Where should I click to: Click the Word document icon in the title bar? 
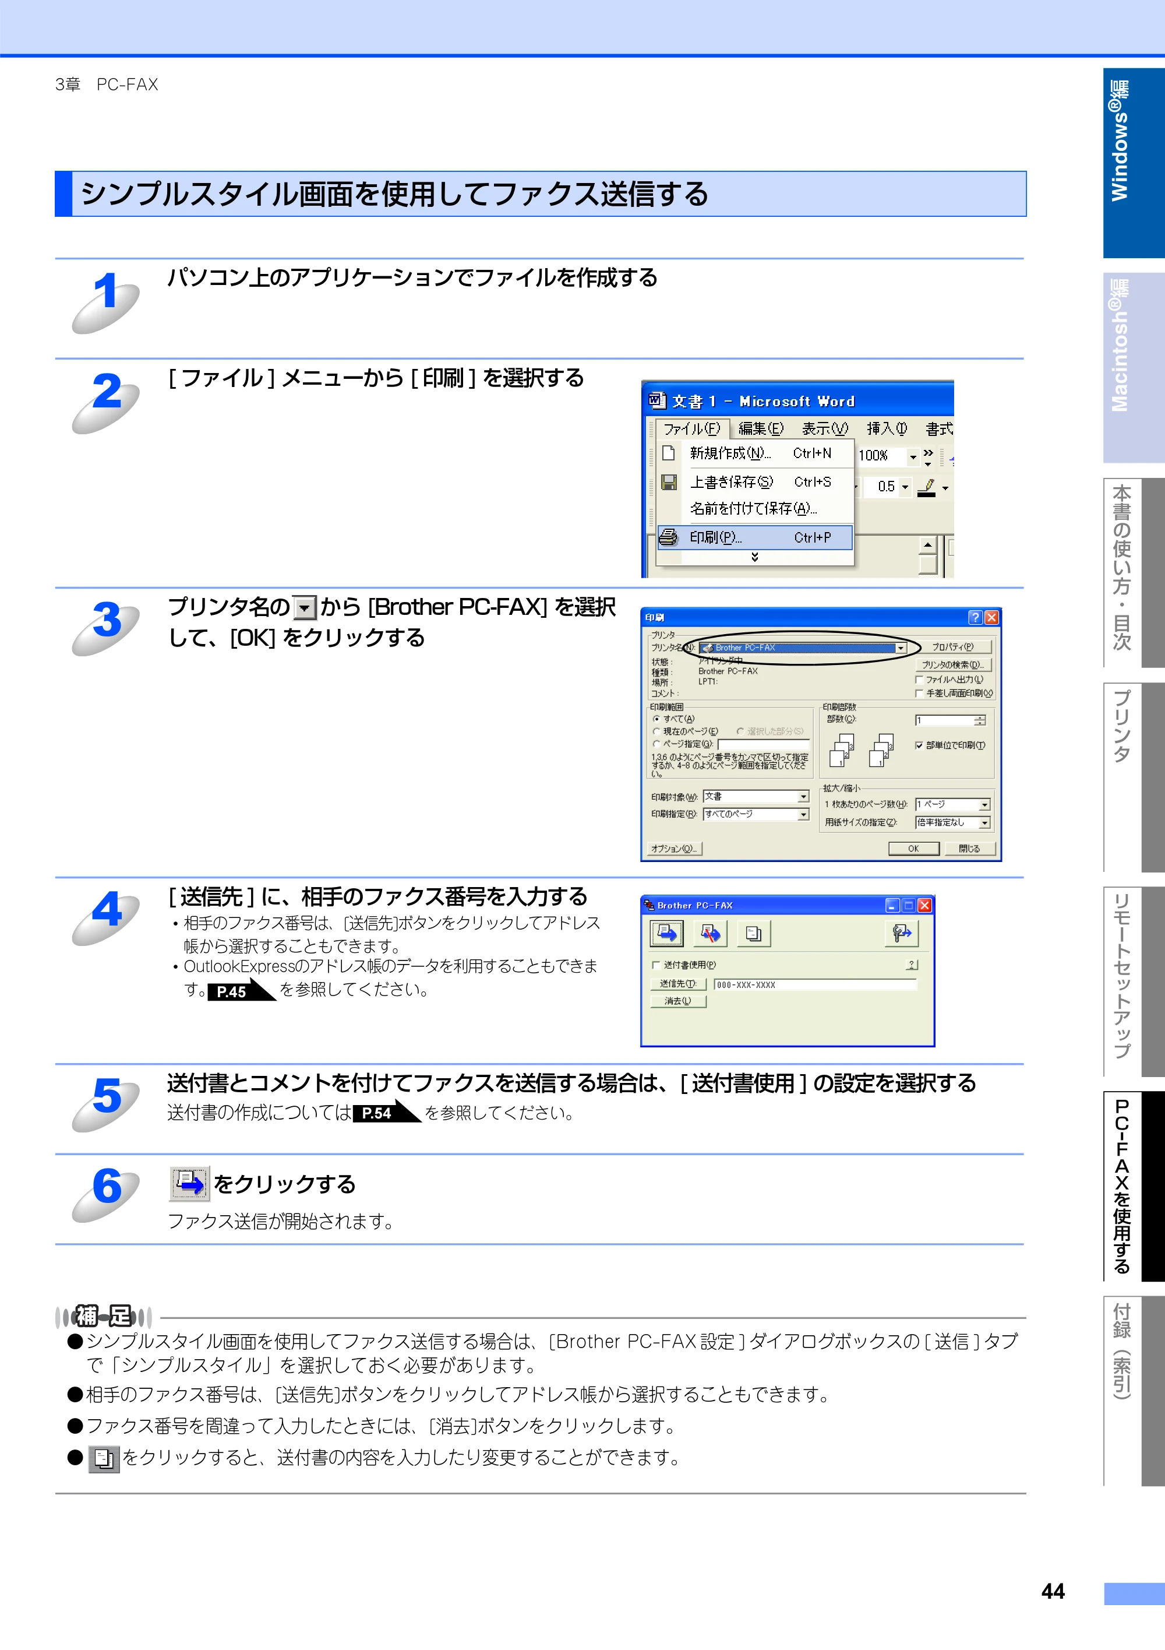tap(656, 400)
